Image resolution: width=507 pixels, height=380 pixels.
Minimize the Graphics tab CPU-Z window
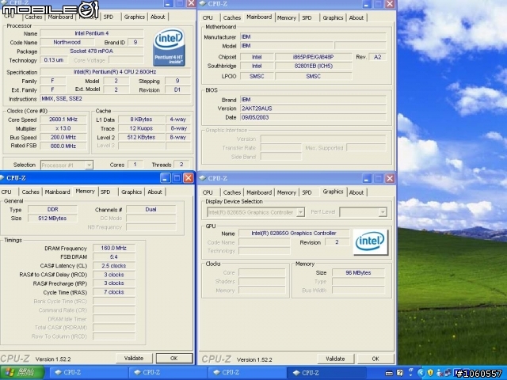pos(367,178)
